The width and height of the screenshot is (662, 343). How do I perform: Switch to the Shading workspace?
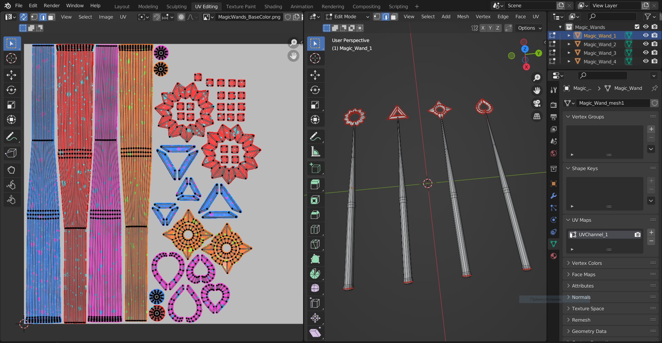[273, 6]
